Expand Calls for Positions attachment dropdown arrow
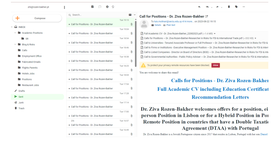 (255, 38)
